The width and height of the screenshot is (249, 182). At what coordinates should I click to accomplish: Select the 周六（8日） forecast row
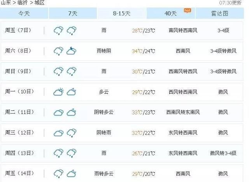(122, 51)
